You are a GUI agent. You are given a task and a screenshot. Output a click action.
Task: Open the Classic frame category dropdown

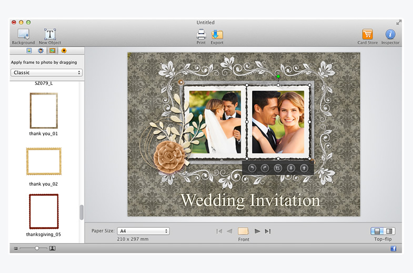click(x=47, y=72)
